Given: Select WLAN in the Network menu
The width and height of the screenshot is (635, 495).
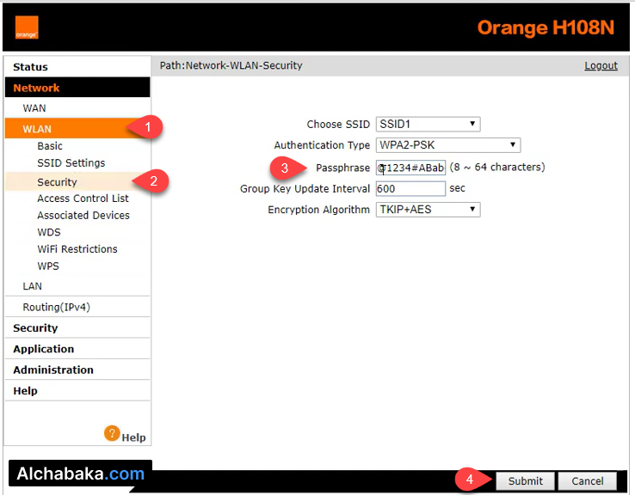Looking at the screenshot, I should [37, 130].
